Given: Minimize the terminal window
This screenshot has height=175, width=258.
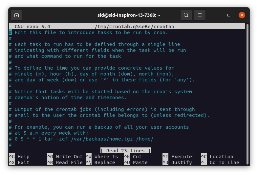Looking at the screenshot, I should click(x=216, y=15).
